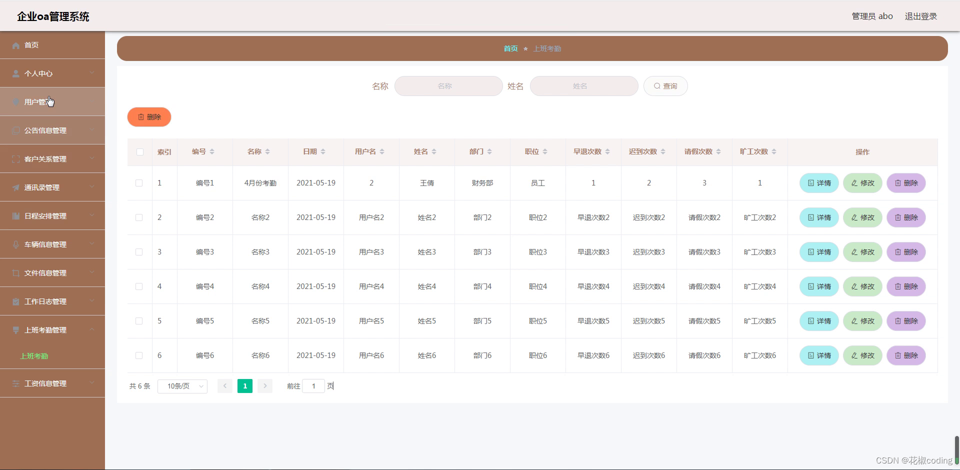Click the icon beside 文件信息管理
This screenshot has width=960, height=470.
point(16,273)
